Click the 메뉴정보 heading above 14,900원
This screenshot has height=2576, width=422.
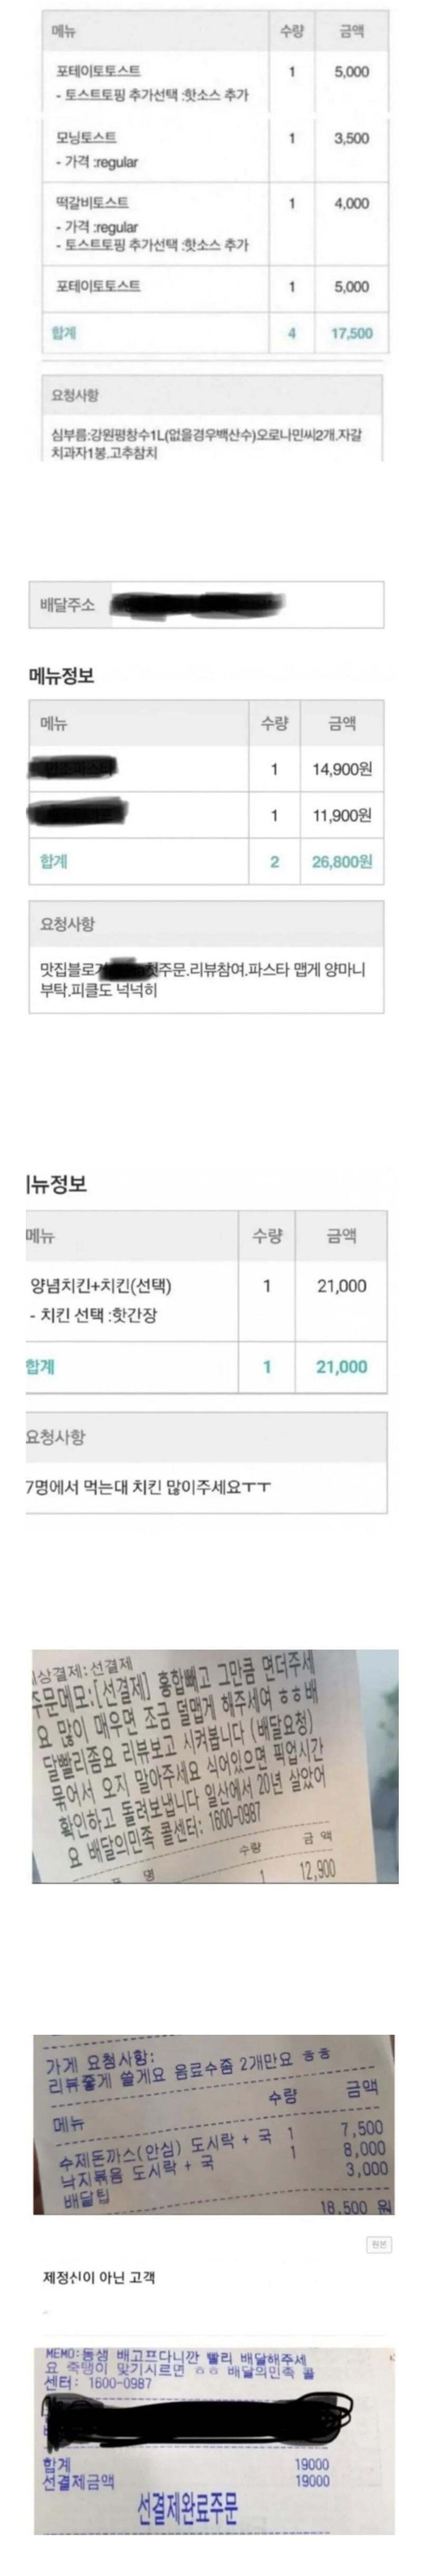click(x=61, y=675)
